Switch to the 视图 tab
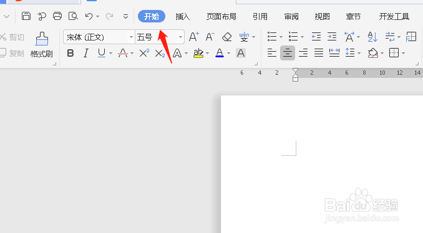The height and width of the screenshot is (233, 423). click(323, 17)
